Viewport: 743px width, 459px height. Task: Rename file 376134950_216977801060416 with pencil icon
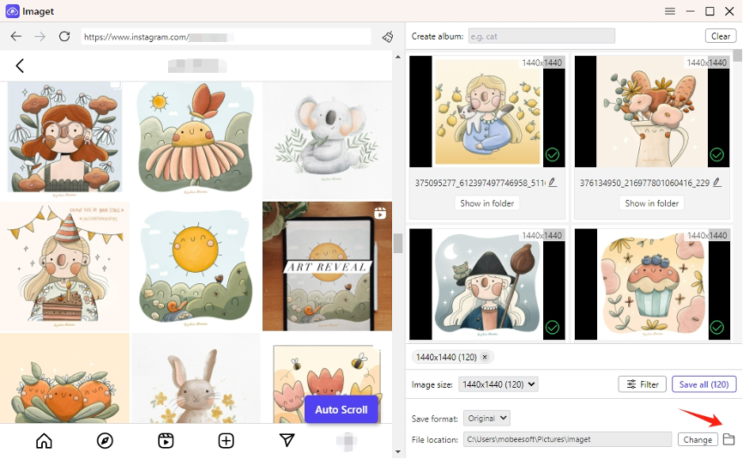click(717, 183)
